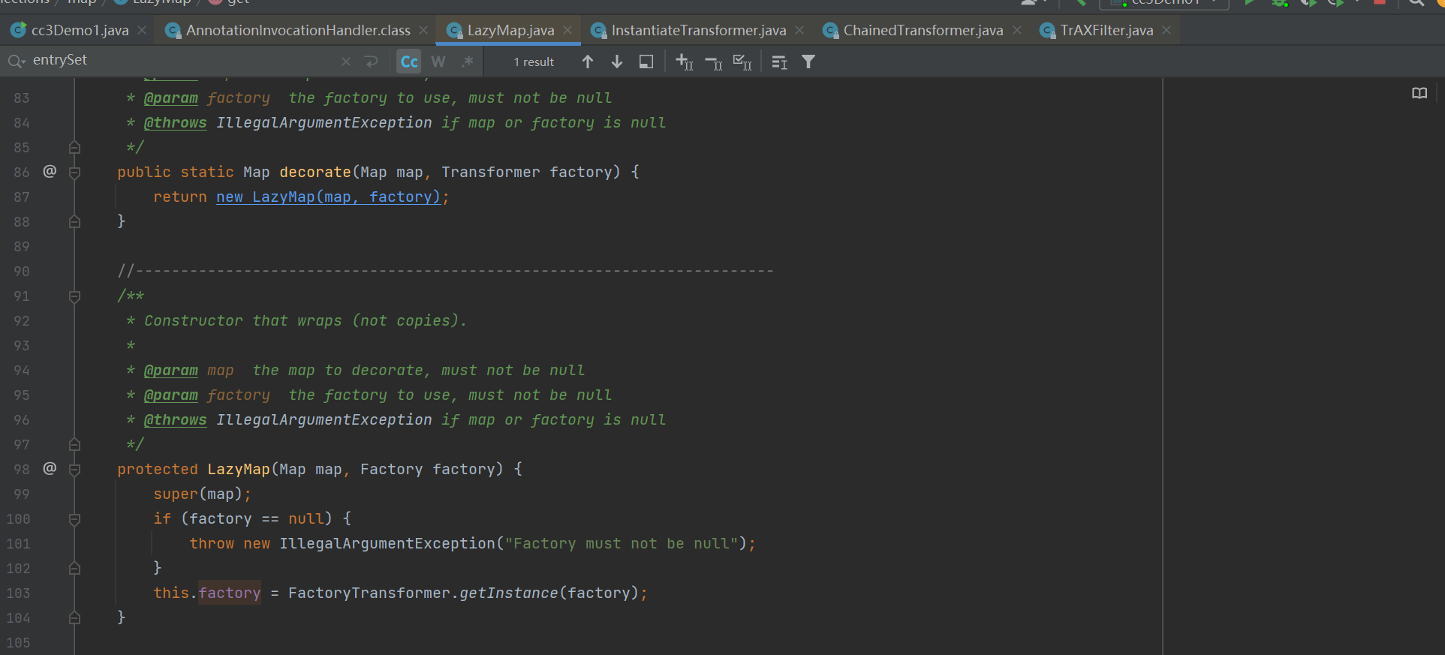
Task: Switch to TrAXFilter.java tab
Action: pos(1106,30)
